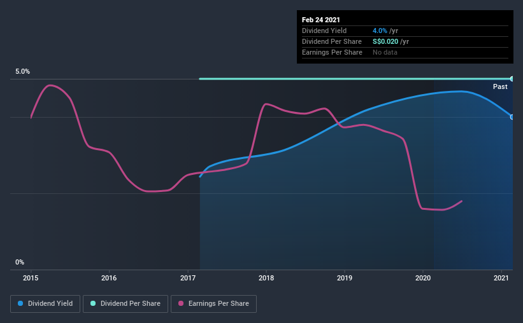Click the blue endpoint marker on Dividend Yield line
Image resolution: width=523 pixels, height=323 pixels.
512,117
